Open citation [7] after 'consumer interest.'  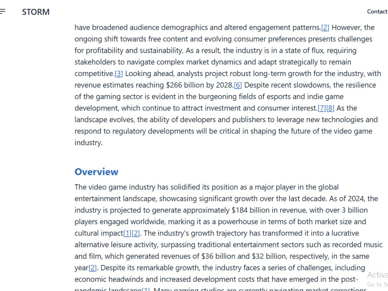(322, 108)
